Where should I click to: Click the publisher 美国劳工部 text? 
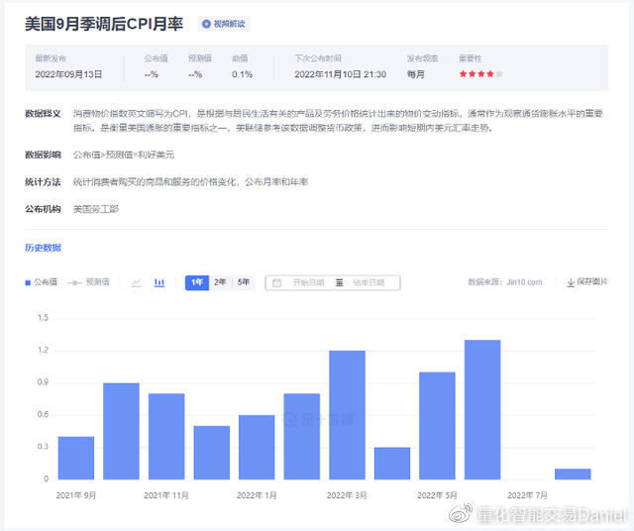coord(96,209)
